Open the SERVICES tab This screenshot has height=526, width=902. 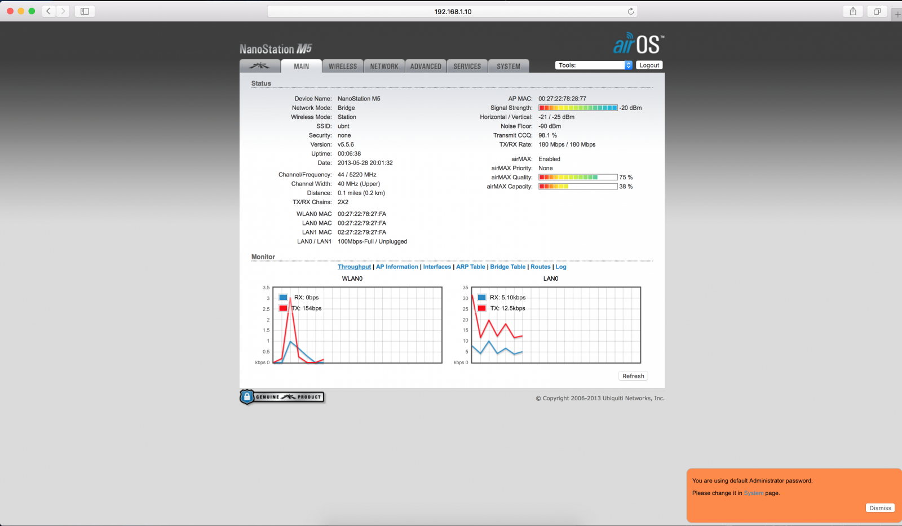[467, 66]
